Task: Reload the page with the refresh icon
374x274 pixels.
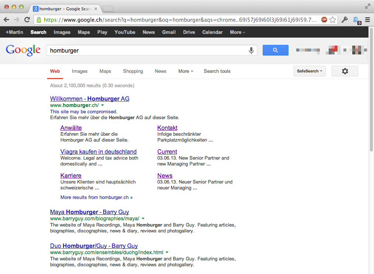Action: (27, 20)
